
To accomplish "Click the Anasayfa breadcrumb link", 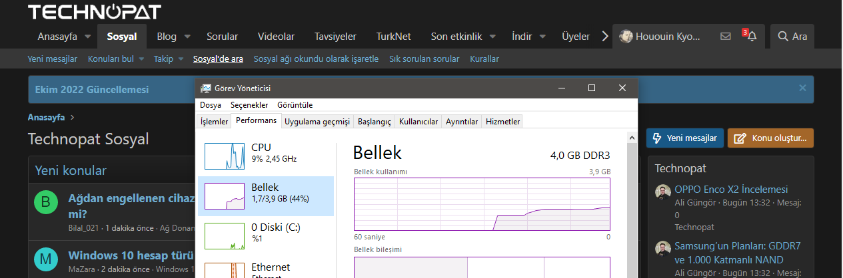I will tap(46, 117).
